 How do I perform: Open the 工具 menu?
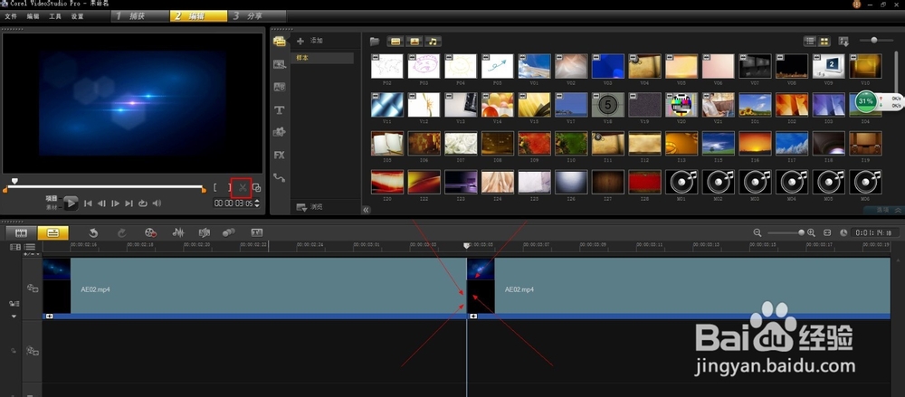[55, 16]
